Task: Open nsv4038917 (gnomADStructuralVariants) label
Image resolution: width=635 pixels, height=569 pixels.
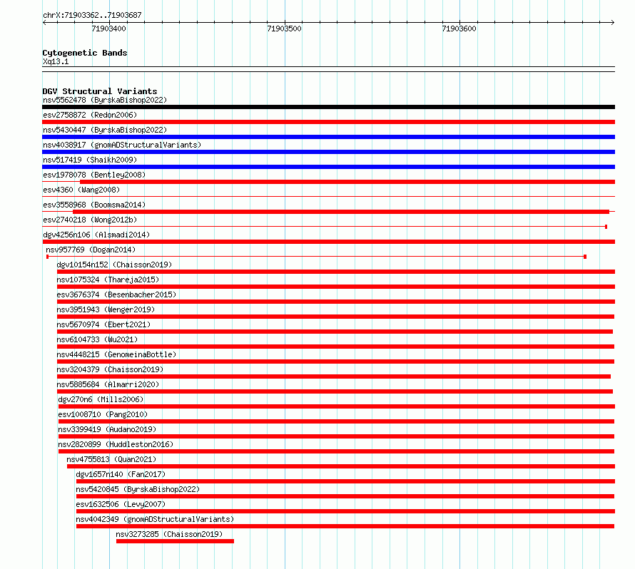Action: [x=122, y=145]
